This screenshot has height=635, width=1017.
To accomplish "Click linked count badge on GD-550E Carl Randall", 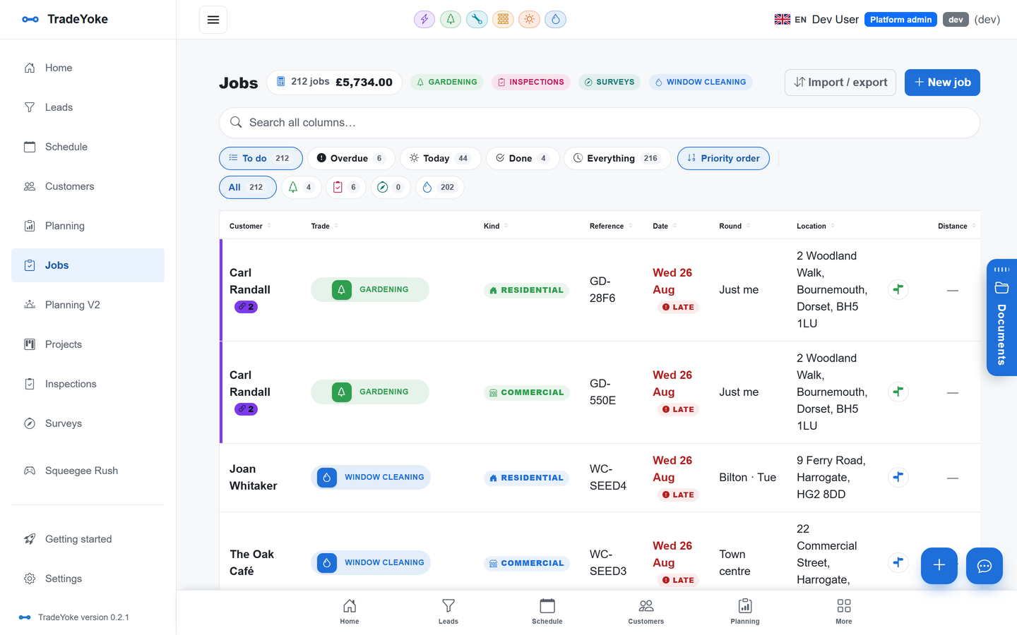I will click(x=246, y=409).
